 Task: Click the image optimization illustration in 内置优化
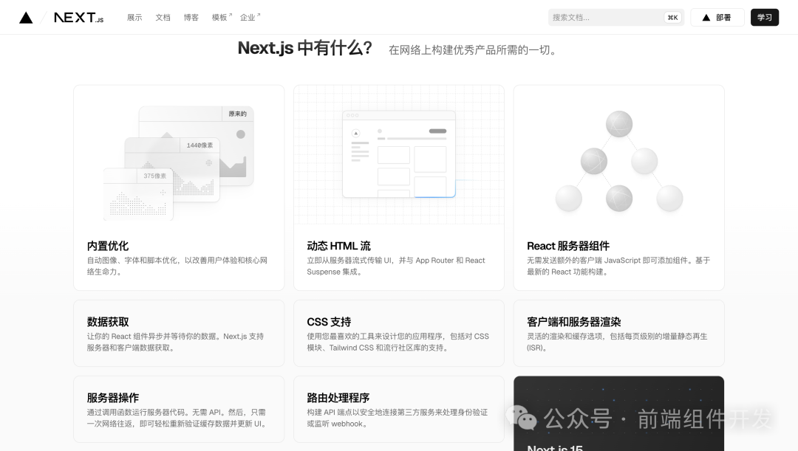(x=179, y=162)
